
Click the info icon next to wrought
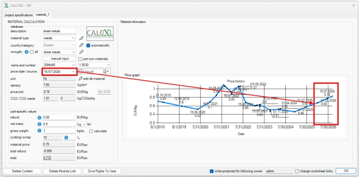pyautogui.click(x=26, y=52)
